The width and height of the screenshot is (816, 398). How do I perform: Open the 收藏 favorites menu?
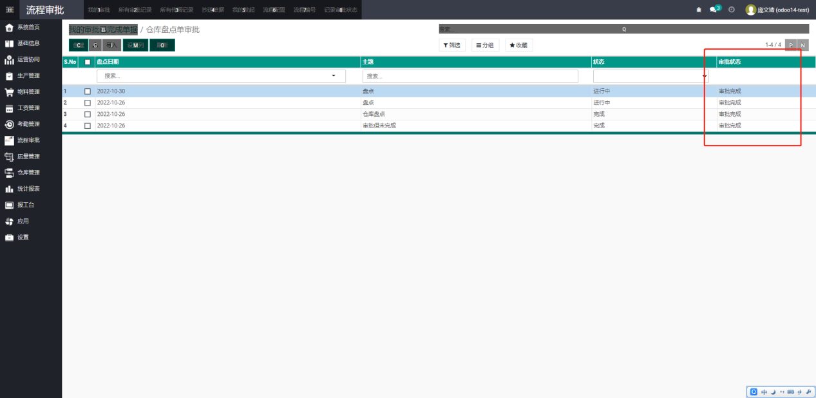pos(518,45)
